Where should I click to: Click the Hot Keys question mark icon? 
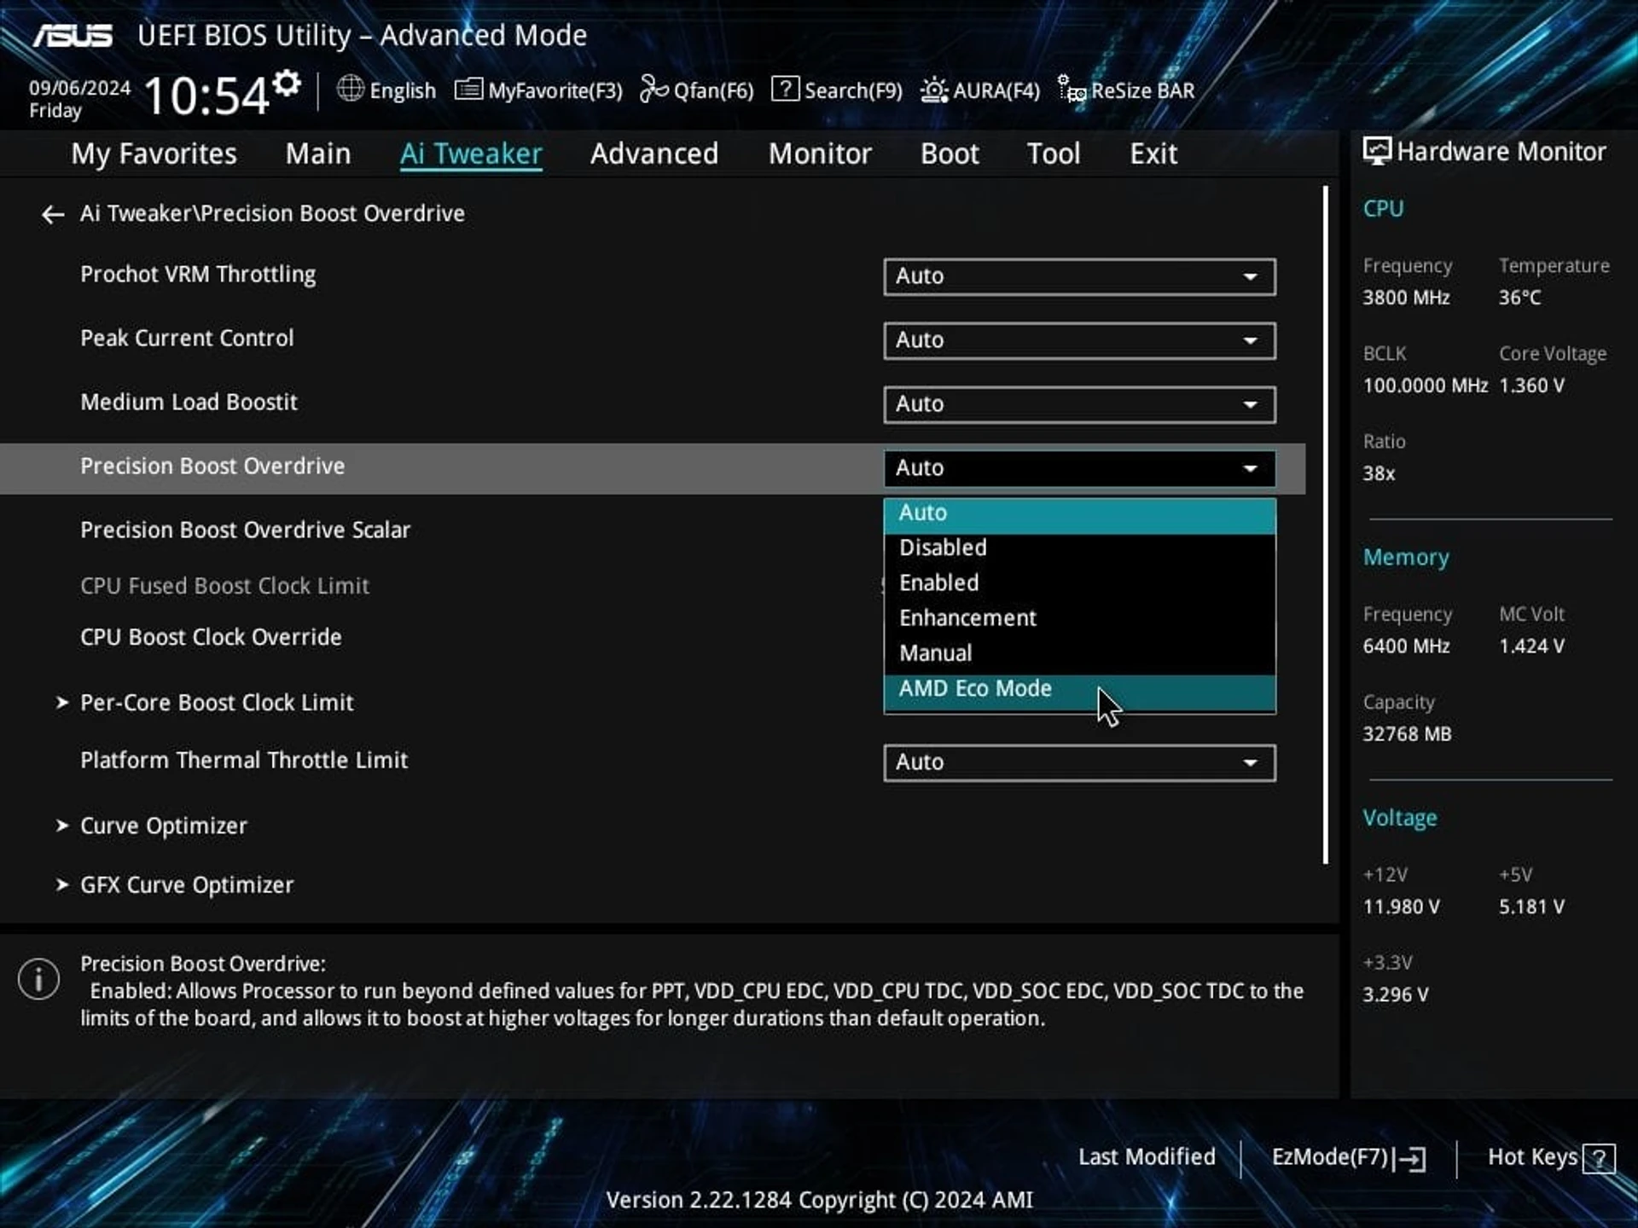(x=1599, y=1158)
